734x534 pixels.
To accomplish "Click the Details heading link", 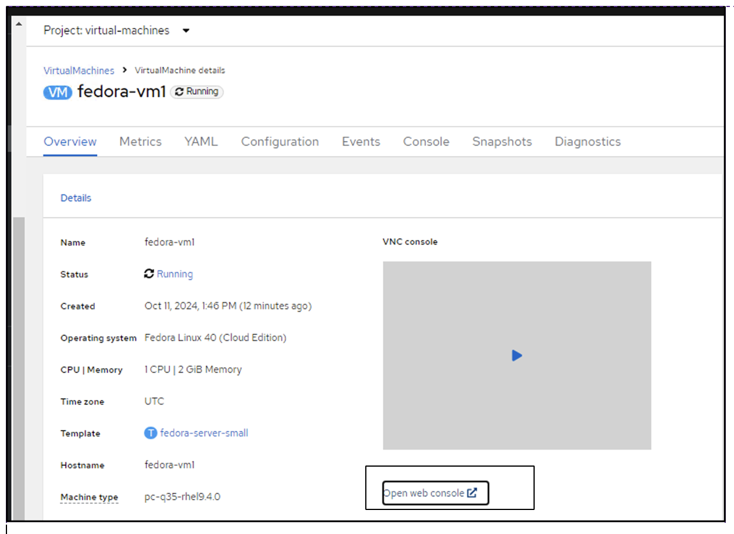I will [x=76, y=198].
